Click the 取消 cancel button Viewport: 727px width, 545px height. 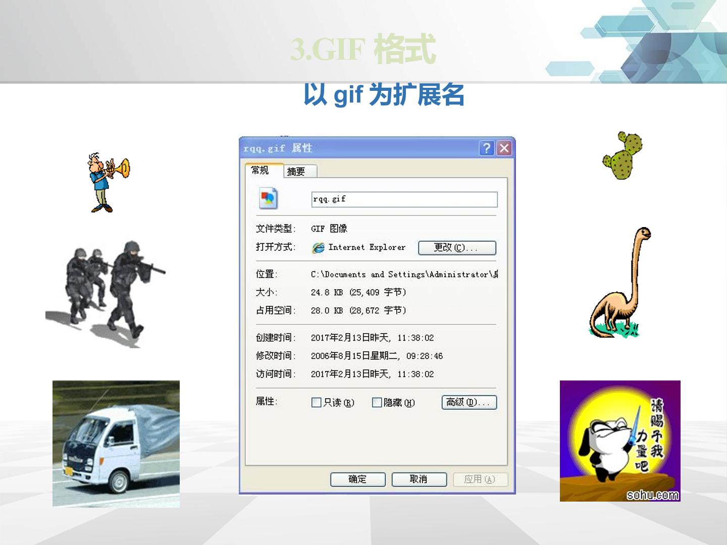tap(419, 479)
